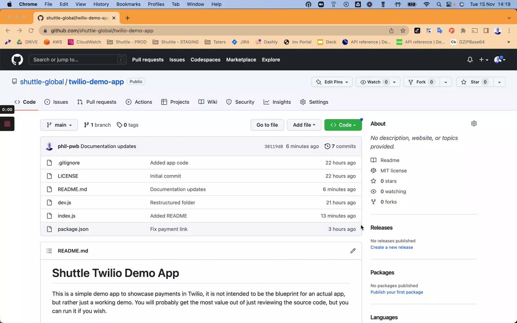
Task: Open the Dashly bookmark
Action: [267, 42]
